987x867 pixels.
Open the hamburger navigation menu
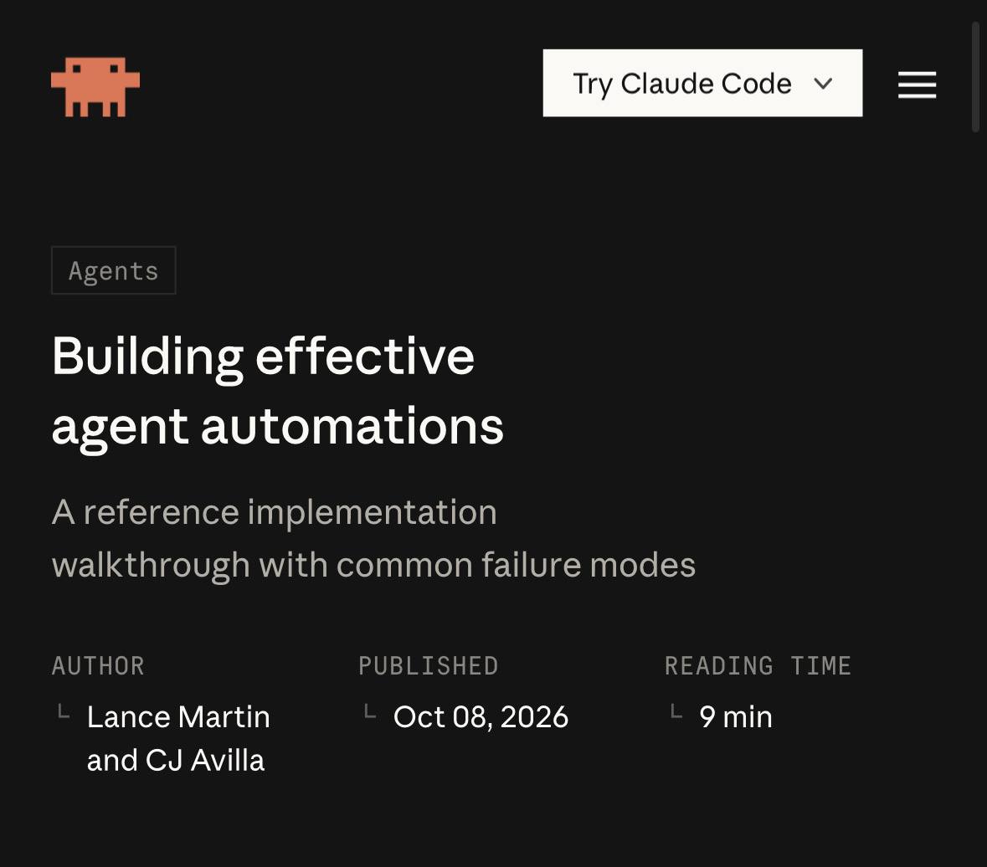pos(917,85)
